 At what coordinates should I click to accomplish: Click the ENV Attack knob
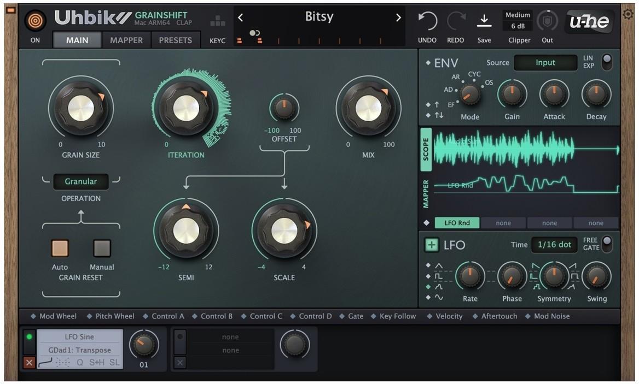tap(554, 94)
